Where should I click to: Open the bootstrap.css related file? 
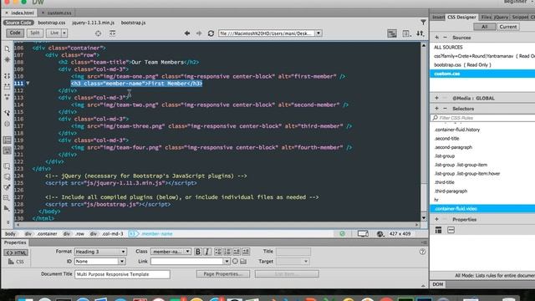click(52, 23)
